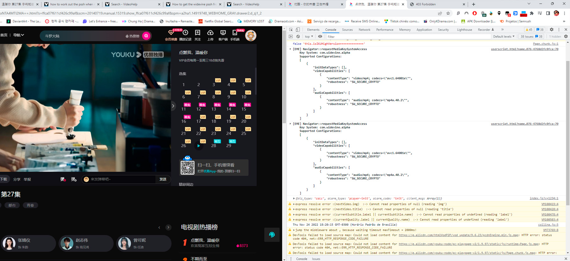Image resolution: width=570 pixels, height=261 pixels.
Task: Open the Youku user avatar menu
Action: pyautogui.click(x=251, y=36)
